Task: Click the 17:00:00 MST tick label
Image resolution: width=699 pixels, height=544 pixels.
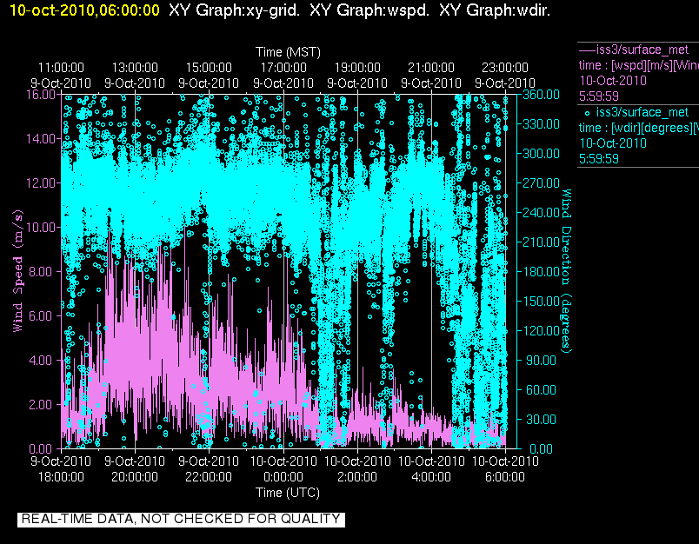Action: tap(283, 68)
